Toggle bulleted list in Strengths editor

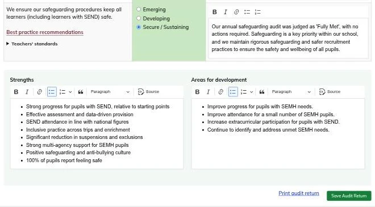coord(52,92)
